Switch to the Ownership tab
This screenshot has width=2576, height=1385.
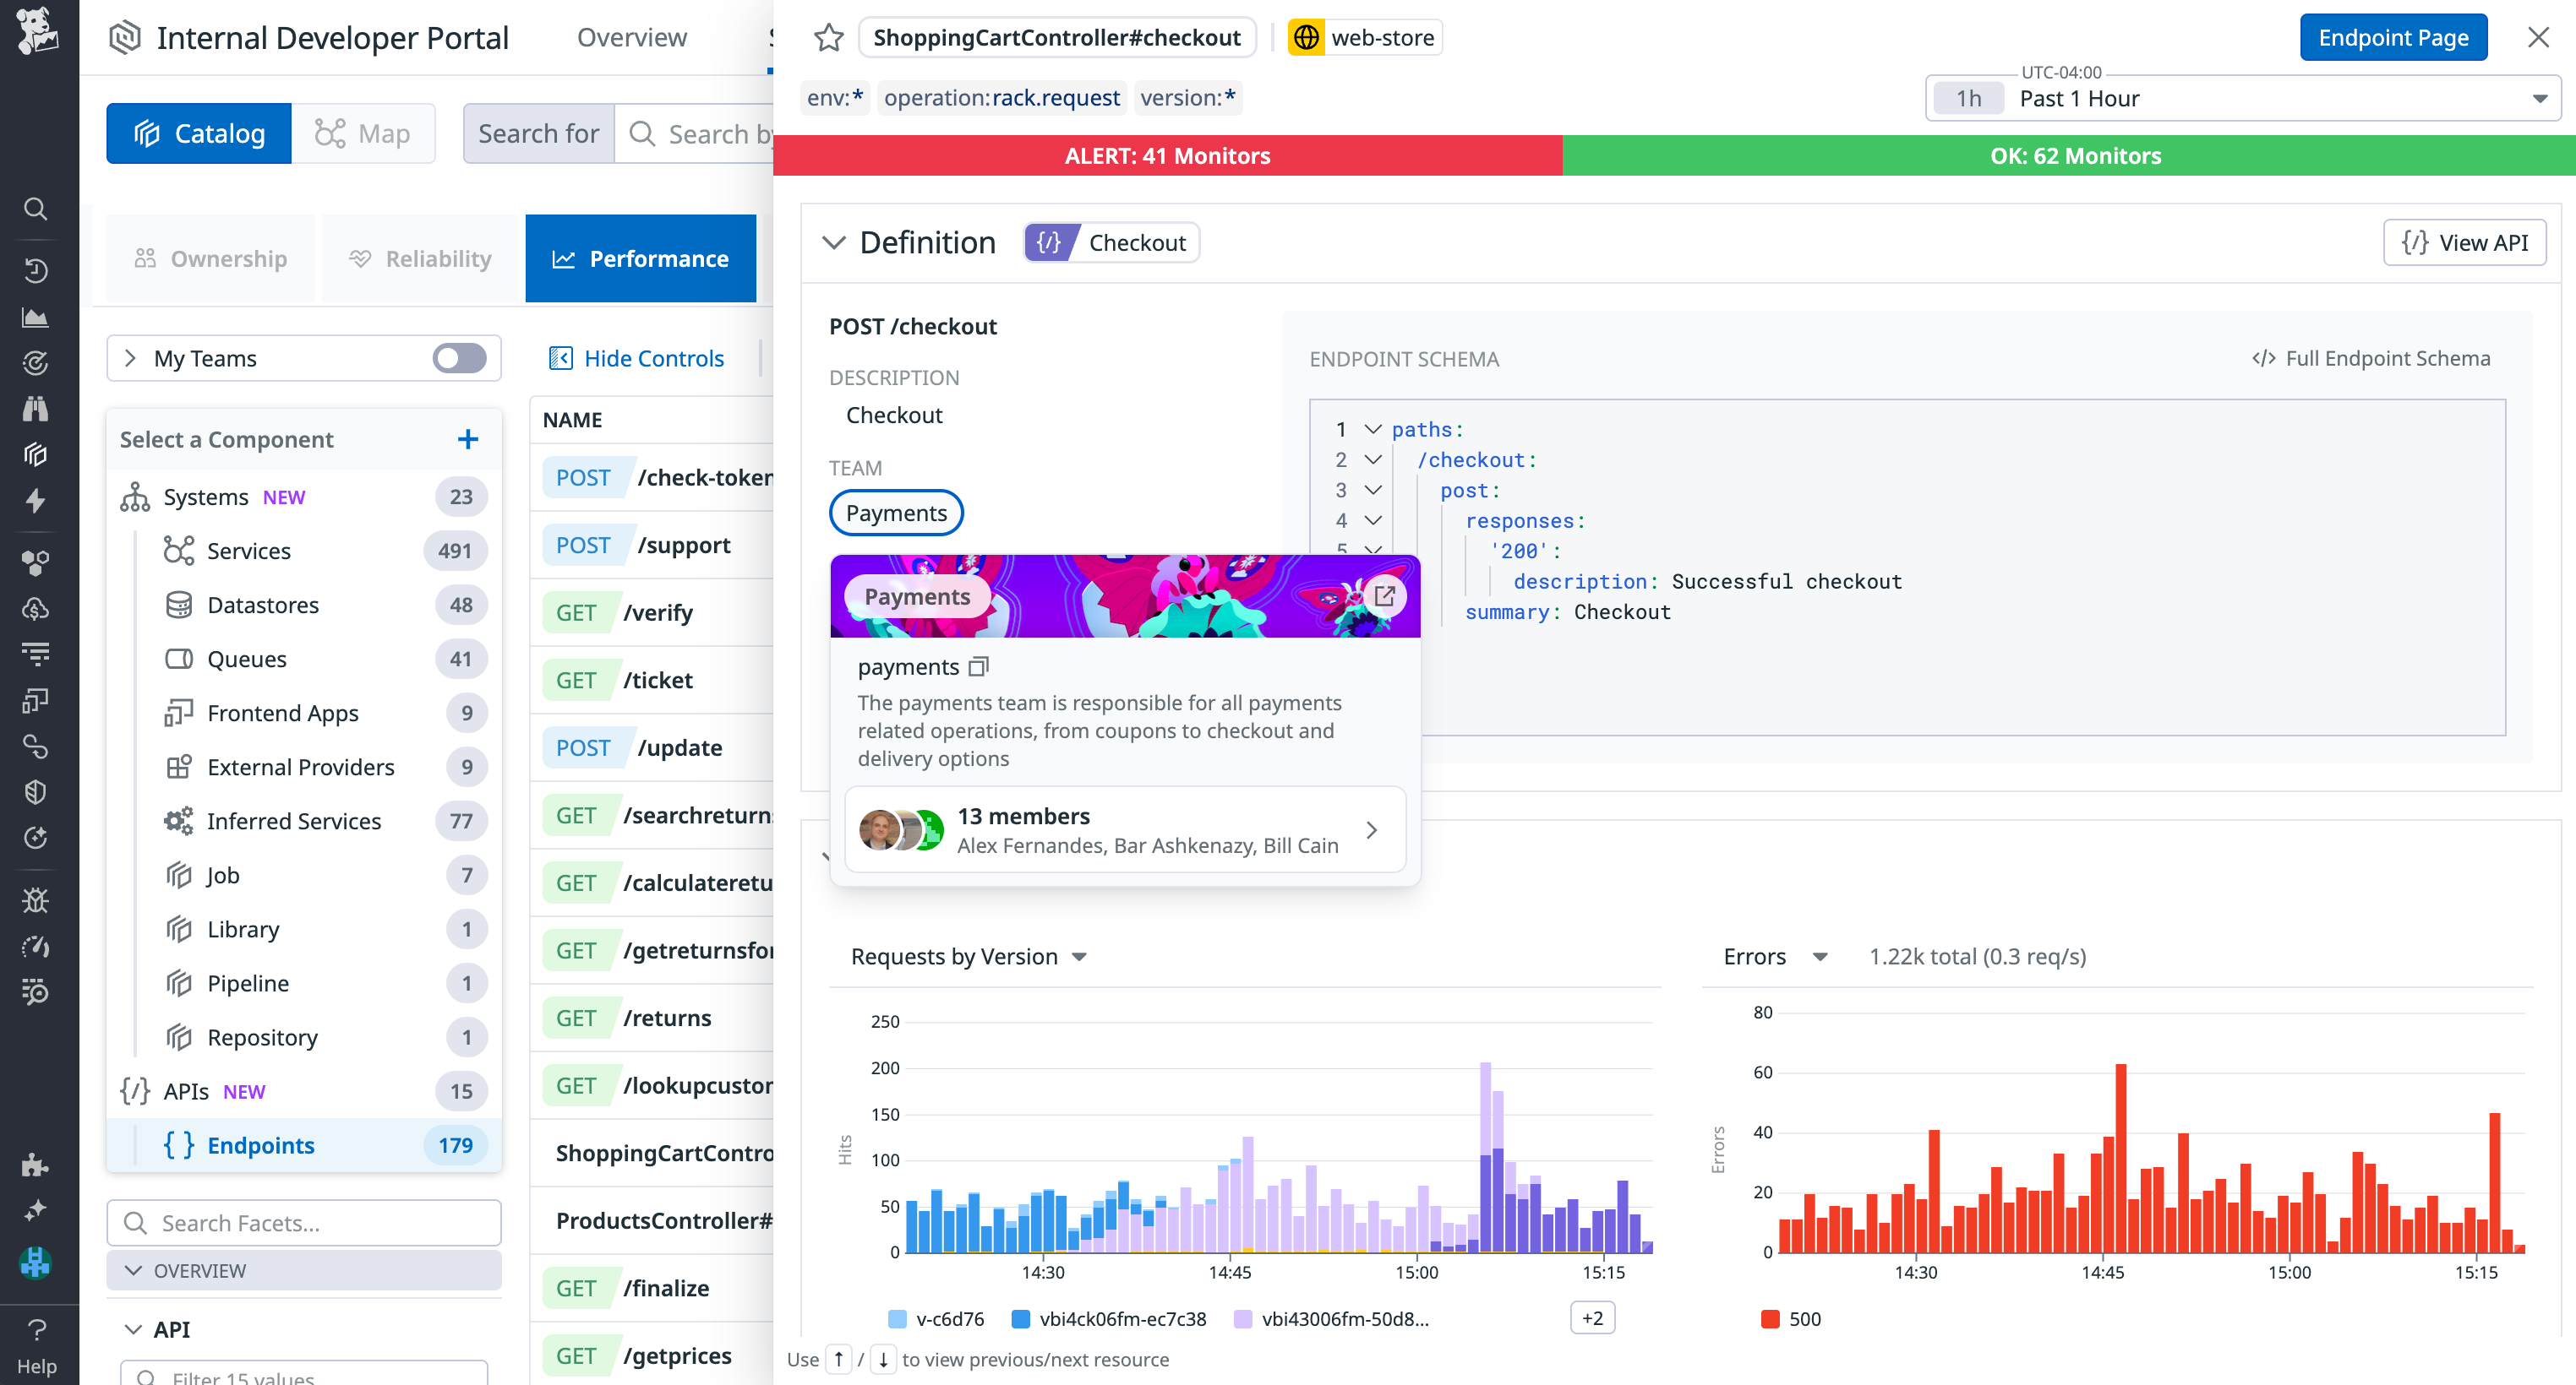click(211, 258)
